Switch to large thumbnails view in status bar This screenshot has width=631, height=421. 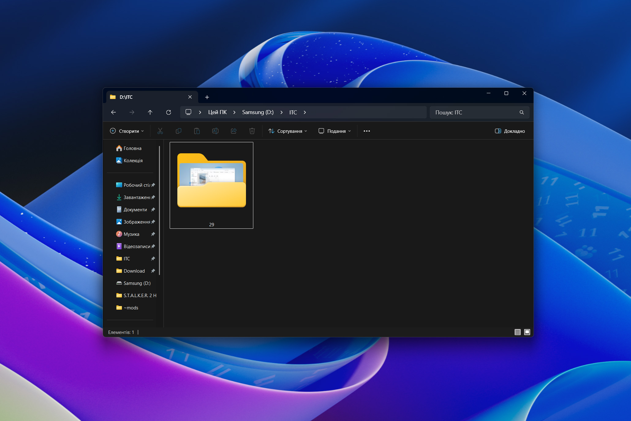527,332
